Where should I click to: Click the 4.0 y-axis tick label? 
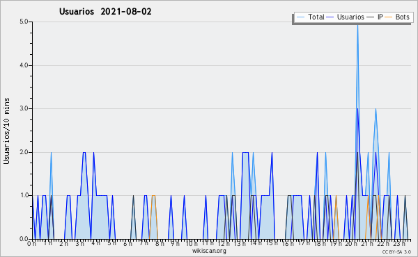24,65
